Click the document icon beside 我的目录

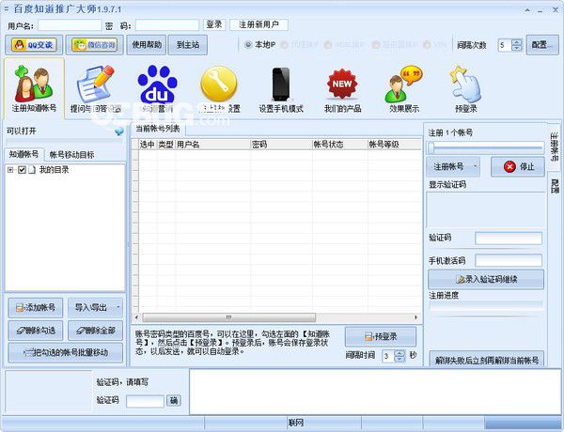[32, 170]
